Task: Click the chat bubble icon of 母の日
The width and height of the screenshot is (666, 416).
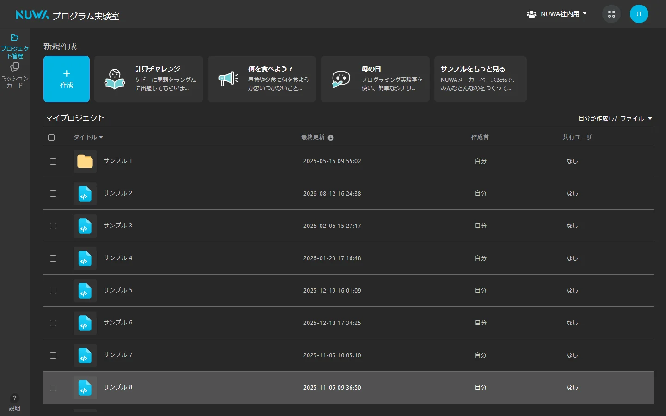Action: click(341, 79)
